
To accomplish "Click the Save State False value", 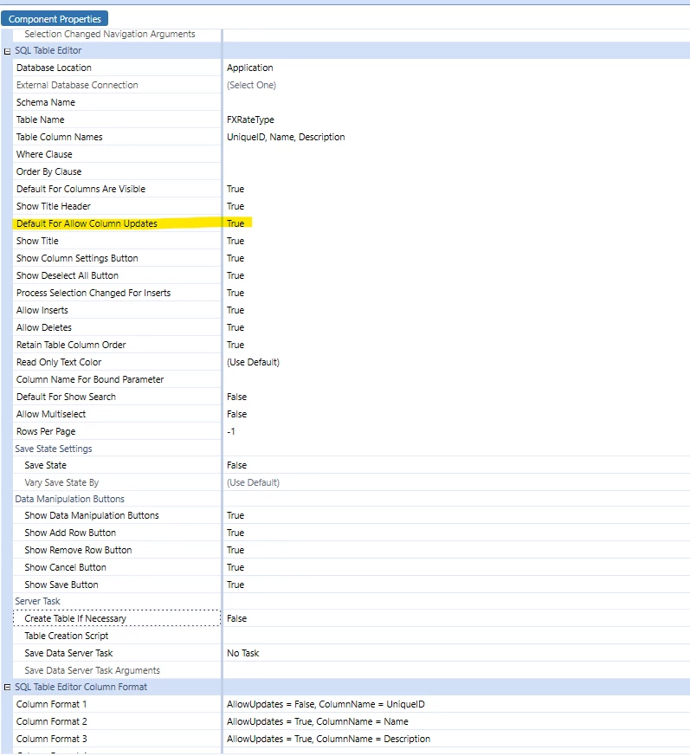I will [236, 466].
